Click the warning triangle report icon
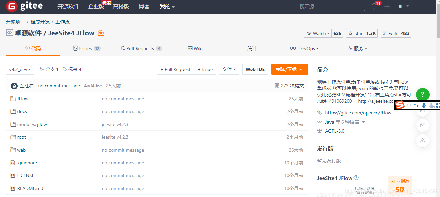 pos(422,141)
